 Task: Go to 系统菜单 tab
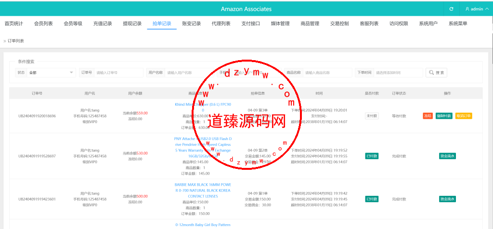point(458,24)
